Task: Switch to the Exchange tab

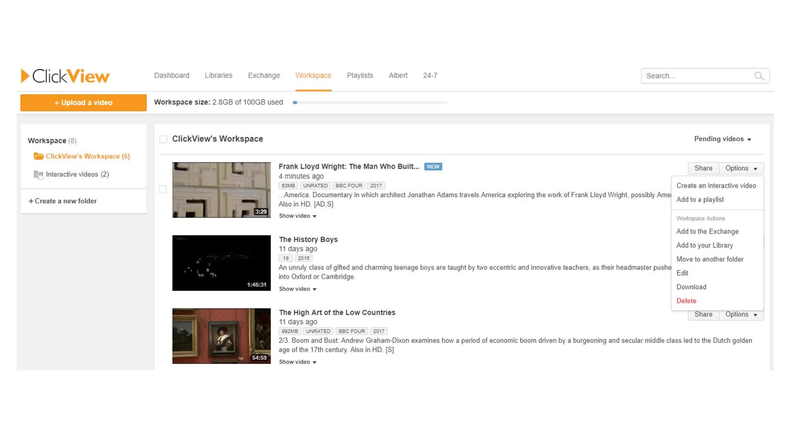Action: click(264, 76)
